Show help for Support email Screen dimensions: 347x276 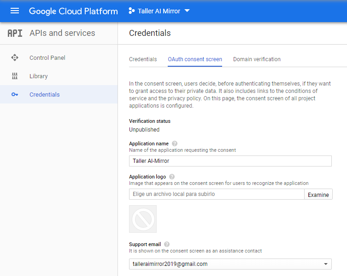coord(167,244)
